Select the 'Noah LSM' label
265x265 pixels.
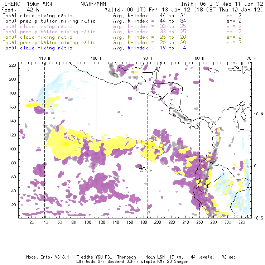(155, 257)
